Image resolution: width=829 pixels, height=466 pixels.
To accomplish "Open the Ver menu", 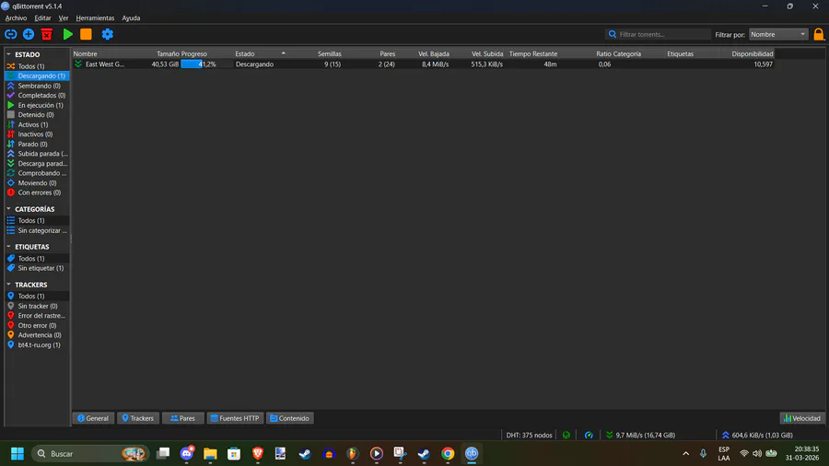I will pyautogui.click(x=64, y=18).
